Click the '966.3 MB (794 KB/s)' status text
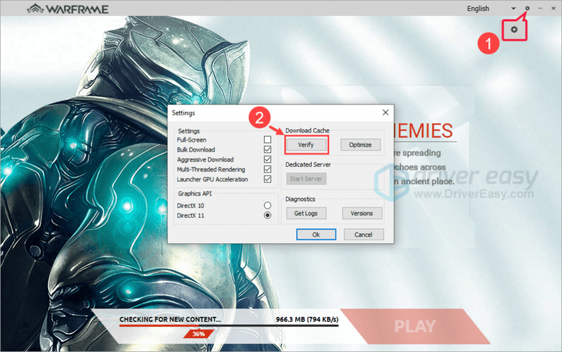The width and height of the screenshot is (562, 352). (307, 320)
